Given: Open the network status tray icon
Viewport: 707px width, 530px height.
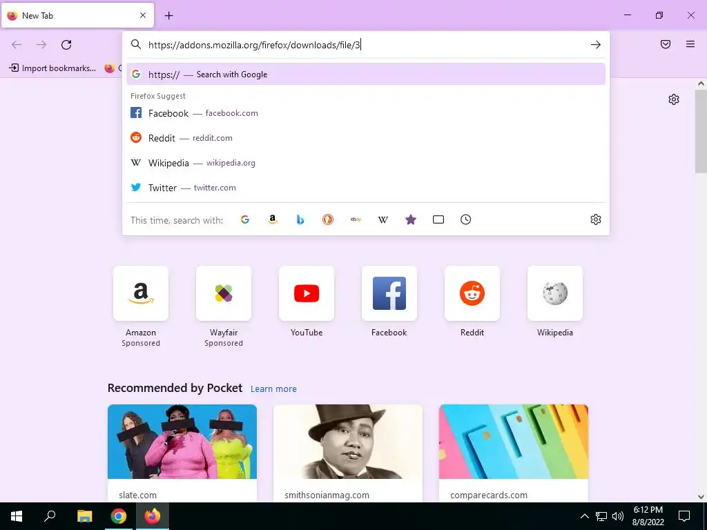Looking at the screenshot, I should point(601,516).
